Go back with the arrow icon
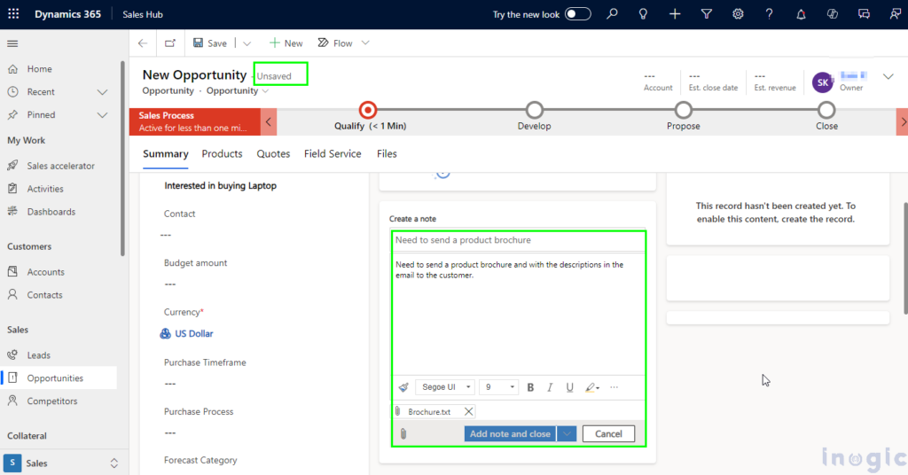 [x=143, y=43]
